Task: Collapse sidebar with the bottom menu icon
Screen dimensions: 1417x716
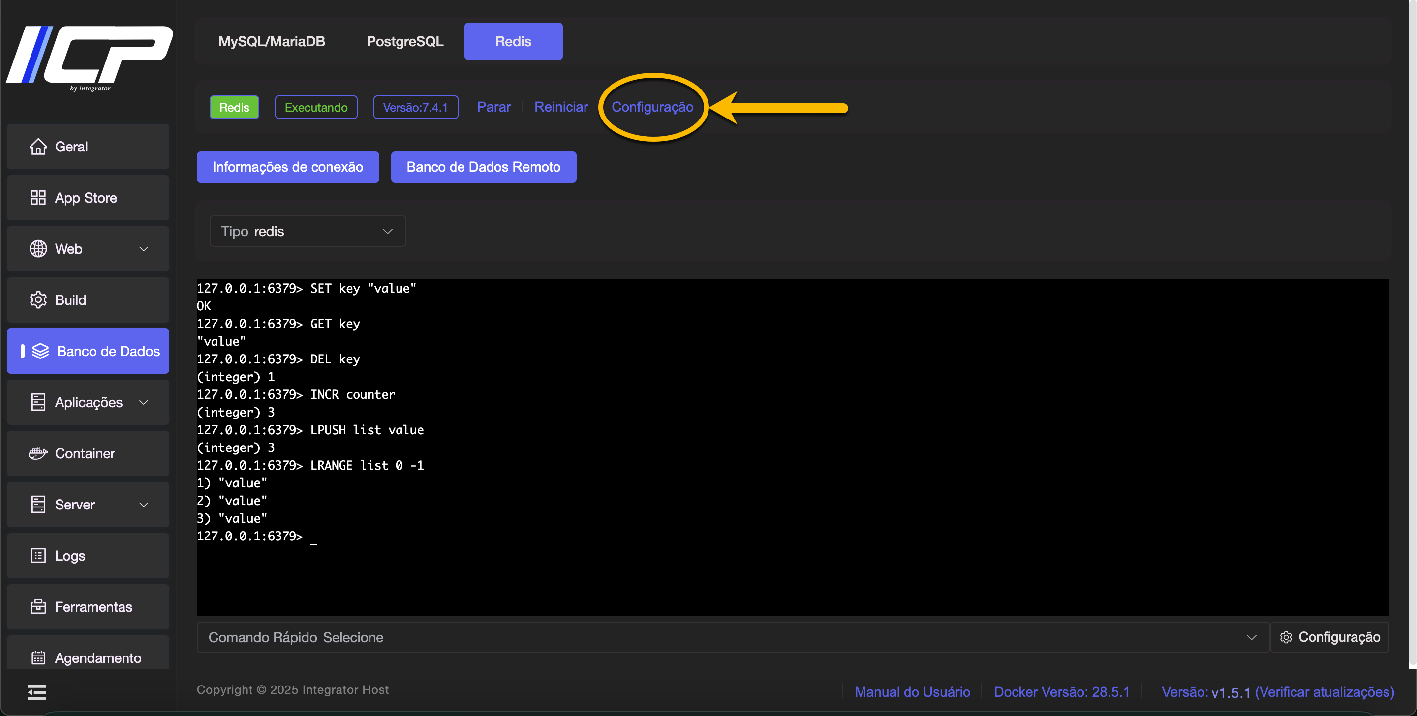Action: tap(37, 692)
